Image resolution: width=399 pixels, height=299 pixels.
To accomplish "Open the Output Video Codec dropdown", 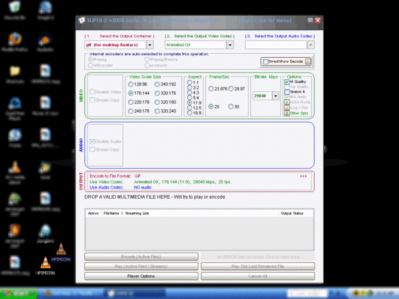I will (x=230, y=45).
